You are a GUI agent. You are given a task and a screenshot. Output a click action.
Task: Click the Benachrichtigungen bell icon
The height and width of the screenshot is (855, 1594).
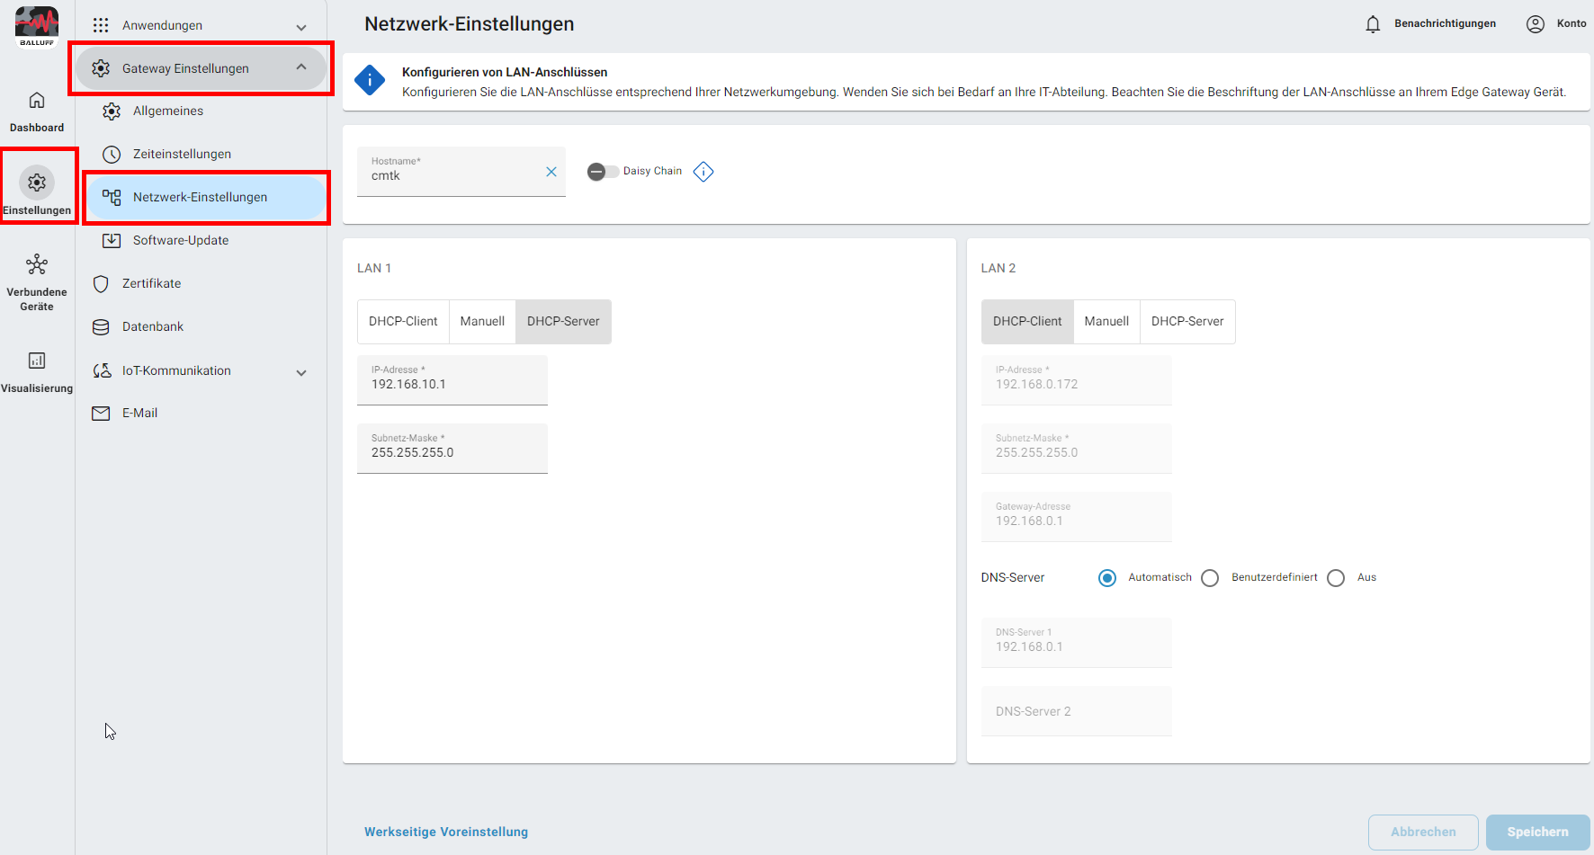[x=1373, y=24]
